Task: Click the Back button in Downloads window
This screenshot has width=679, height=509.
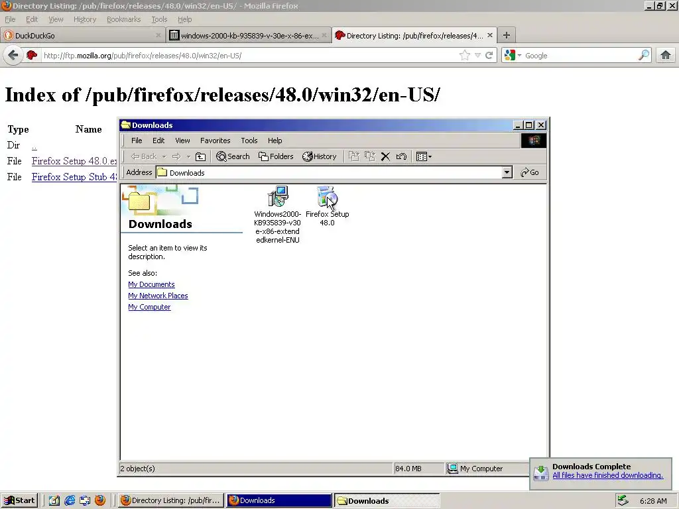Action: (144, 156)
